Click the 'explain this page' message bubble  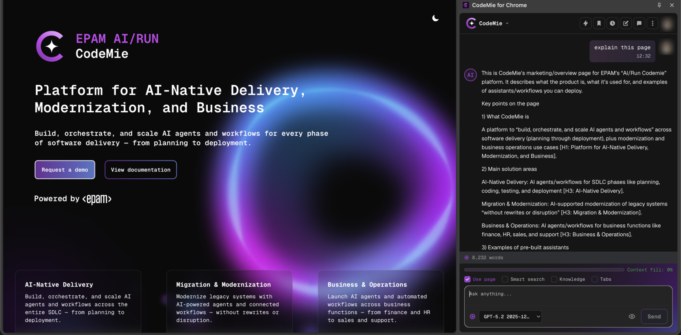622,51
